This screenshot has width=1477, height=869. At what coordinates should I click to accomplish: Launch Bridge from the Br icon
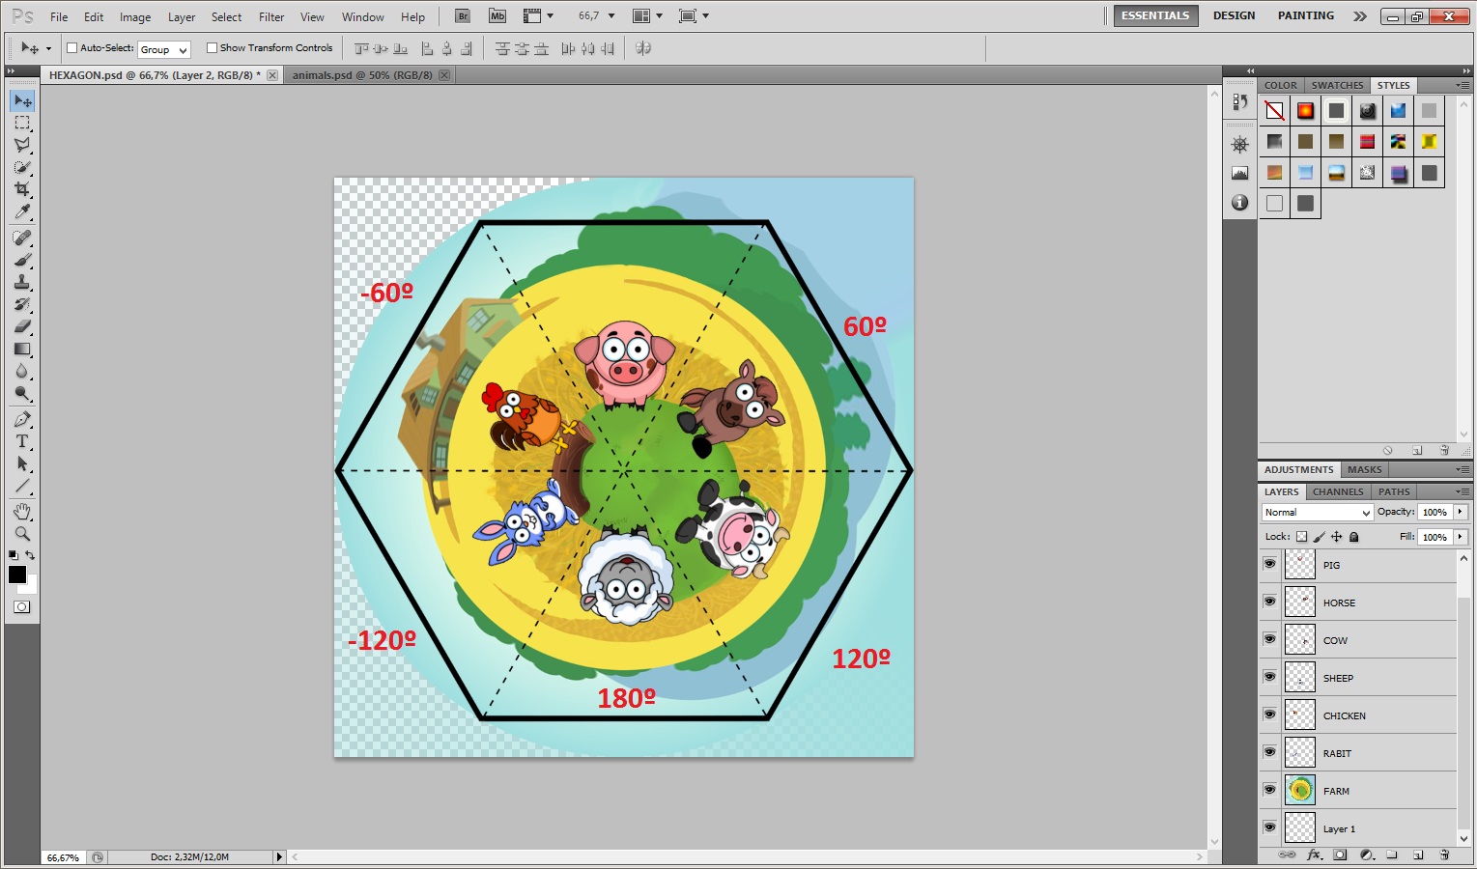click(463, 16)
